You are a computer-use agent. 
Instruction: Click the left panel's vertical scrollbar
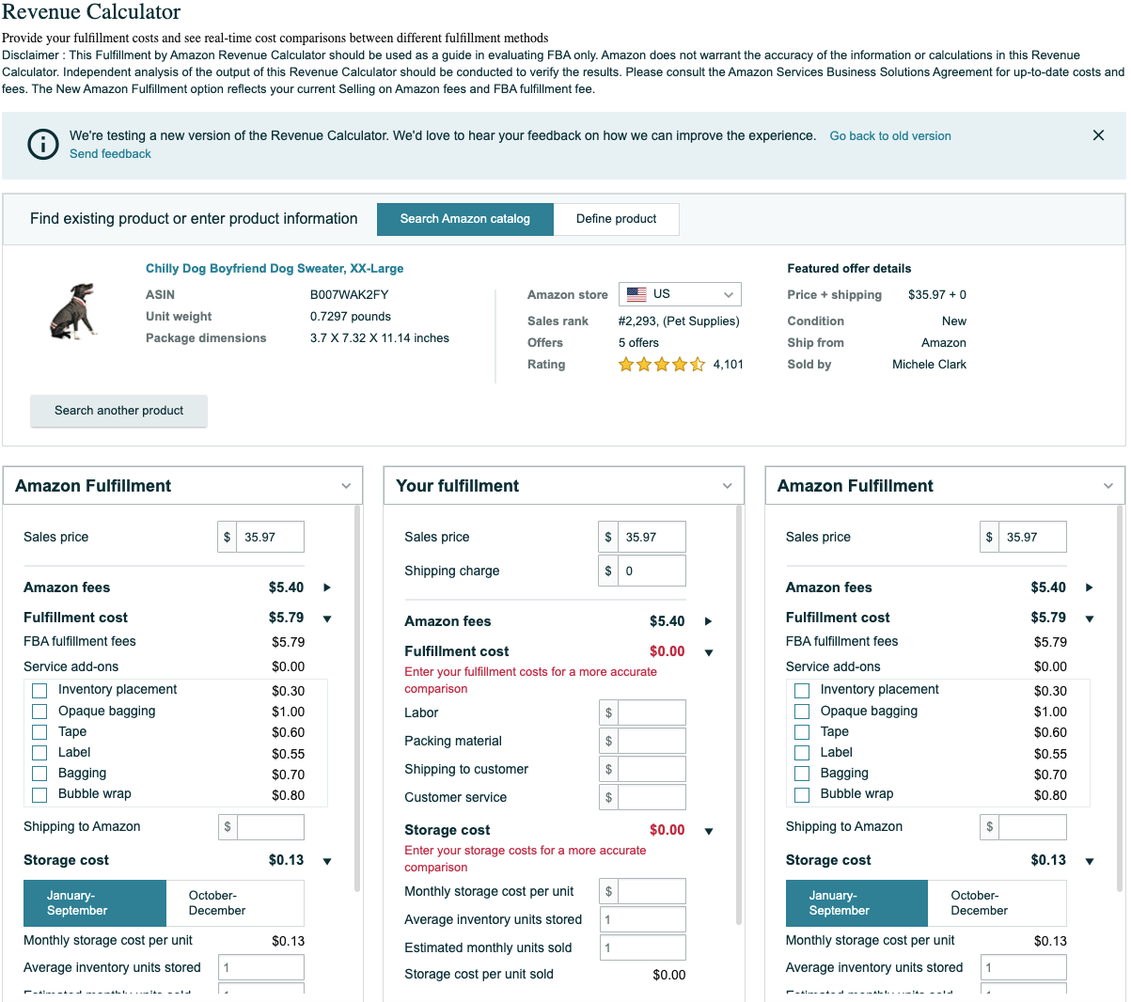[357, 696]
